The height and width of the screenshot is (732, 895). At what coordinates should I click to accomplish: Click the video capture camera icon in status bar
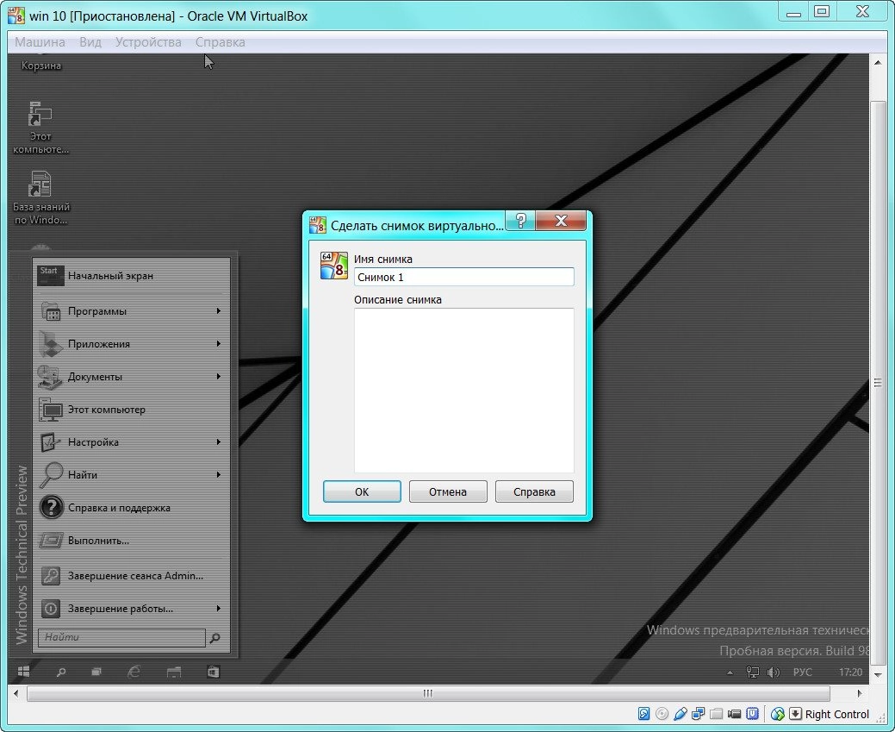point(735,714)
